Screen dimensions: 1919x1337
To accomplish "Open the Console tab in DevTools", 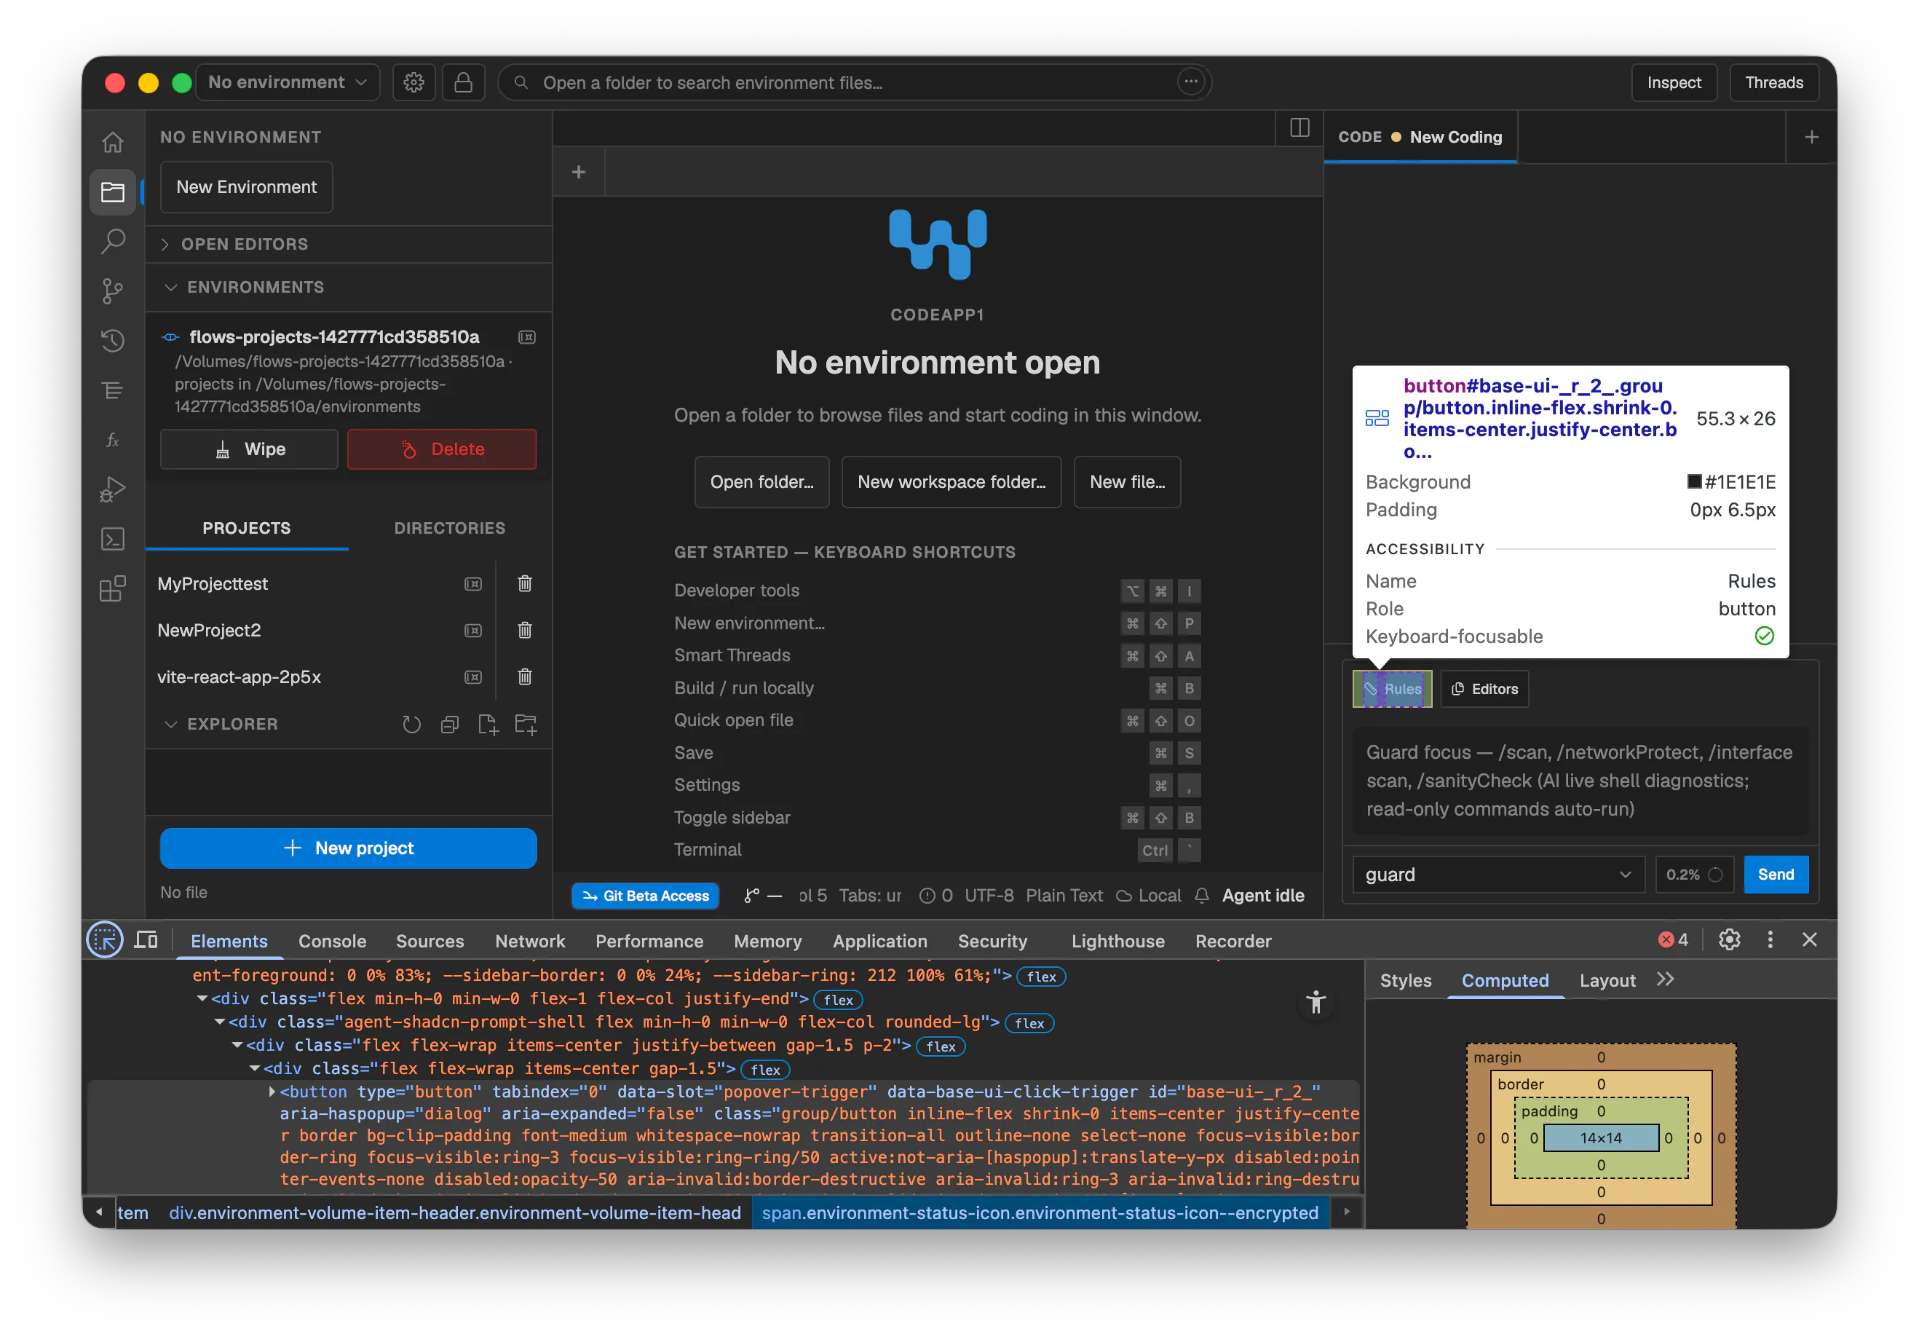I will [332, 941].
